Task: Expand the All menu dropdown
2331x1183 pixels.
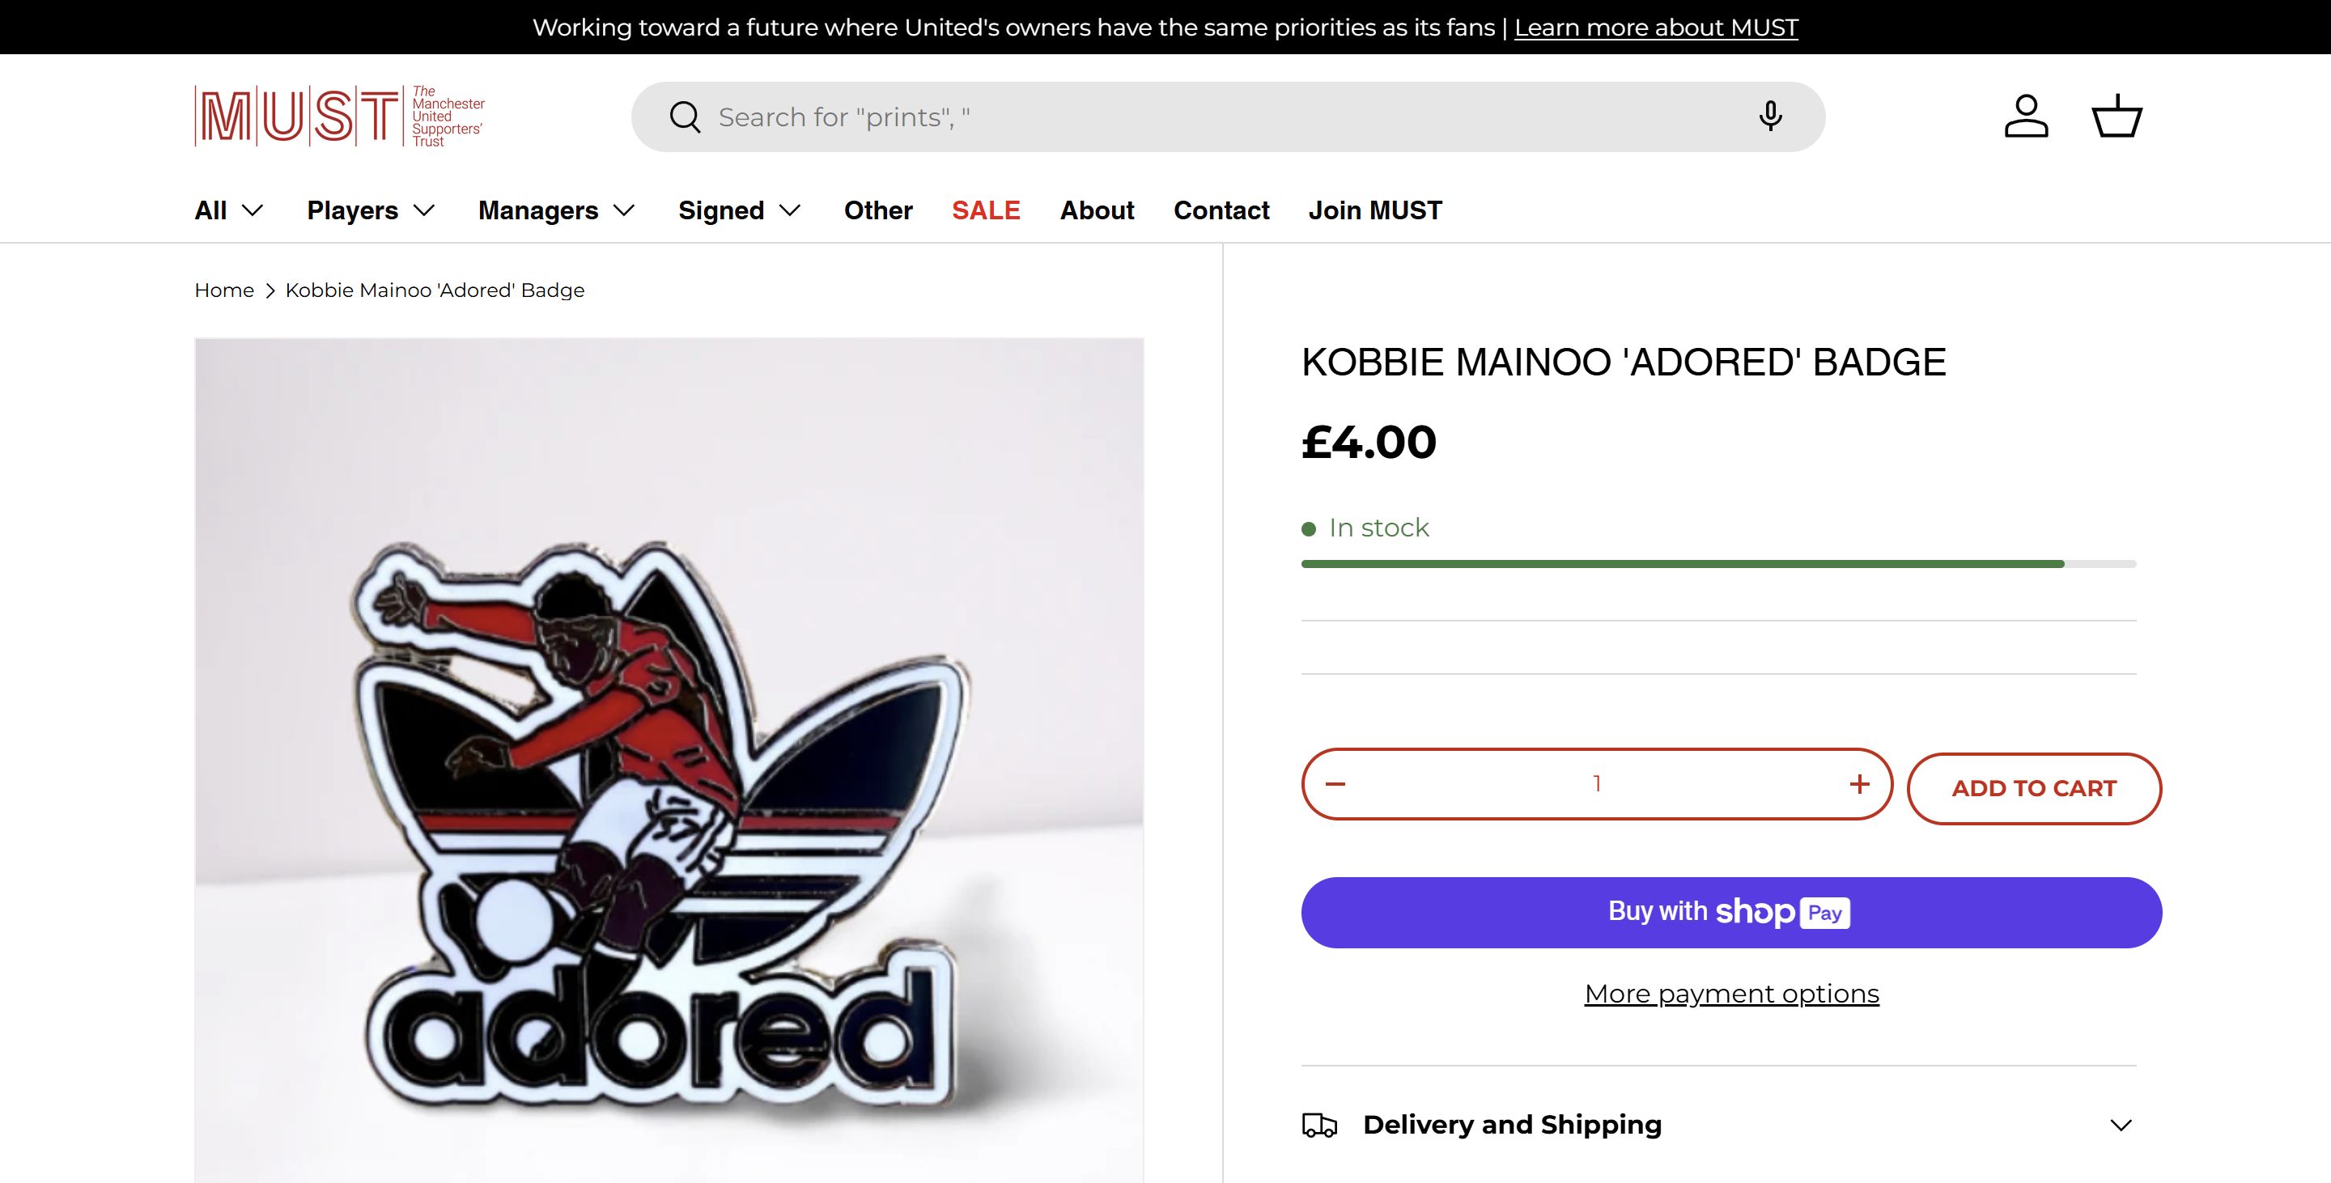Action: [229, 210]
